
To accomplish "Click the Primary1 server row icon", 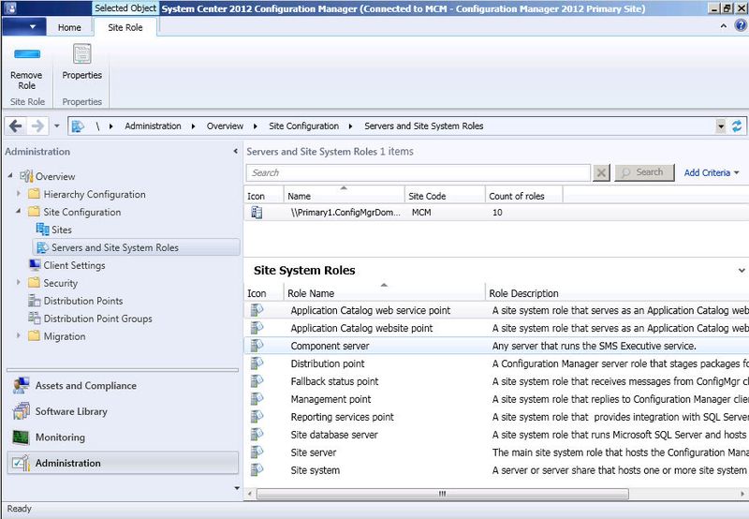I will (x=257, y=212).
